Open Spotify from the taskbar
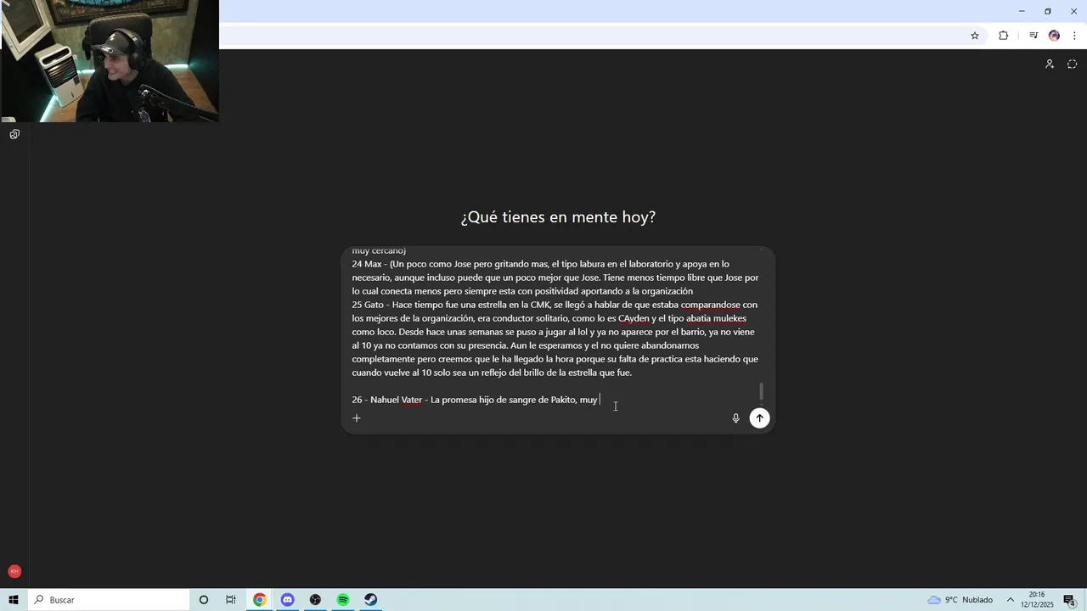1087x611 pixels. pos(343,600)
